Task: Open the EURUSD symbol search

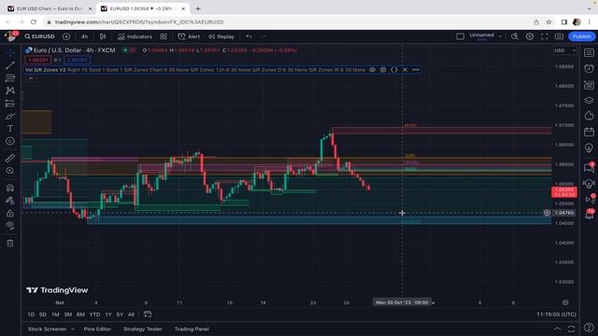Action: (39, 36)
